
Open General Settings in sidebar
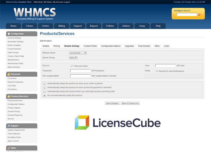coord(14,38)
